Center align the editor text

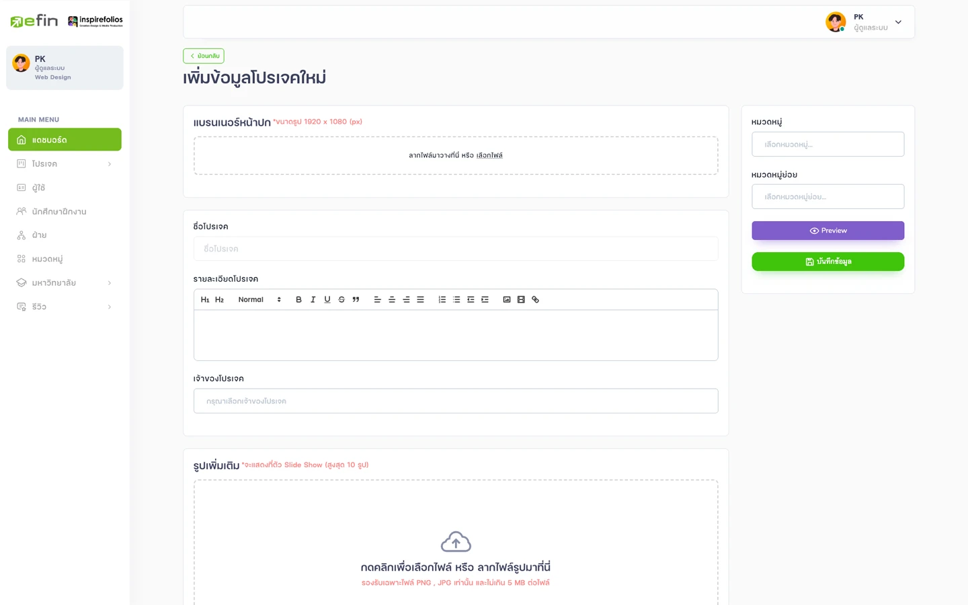tap(392, 300)
